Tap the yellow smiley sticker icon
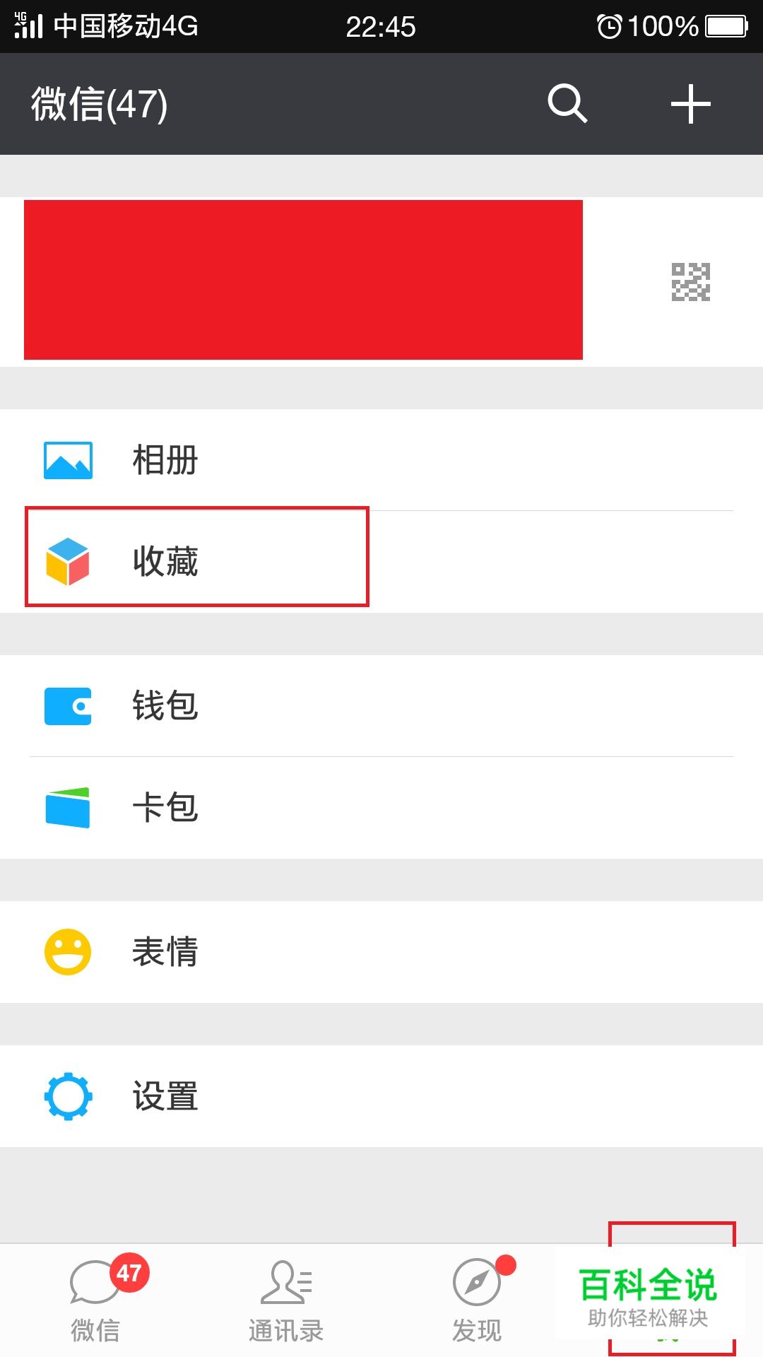Viewport: 763px width, 1357px height. [68, 951]
